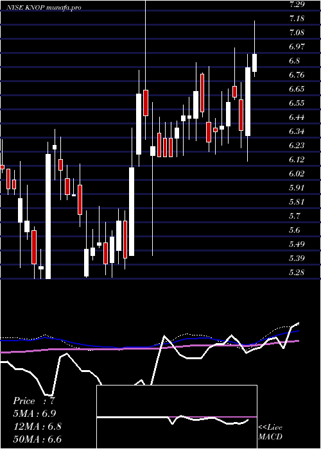Image resolution: width=321 pixels, height=449 pixels.
Task: Click the 6.44 price axis label
Action: [x=297, y=117]
